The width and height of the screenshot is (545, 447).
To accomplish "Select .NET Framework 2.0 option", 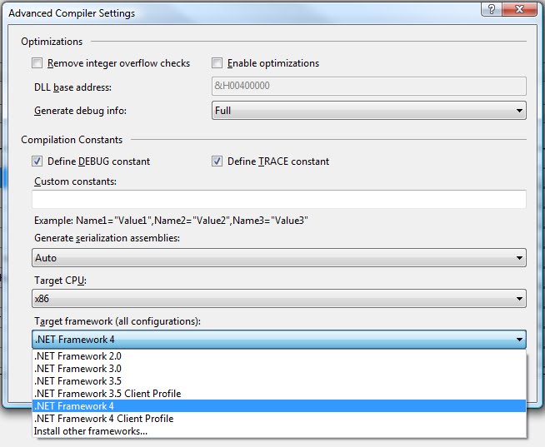I will [279, 356].
